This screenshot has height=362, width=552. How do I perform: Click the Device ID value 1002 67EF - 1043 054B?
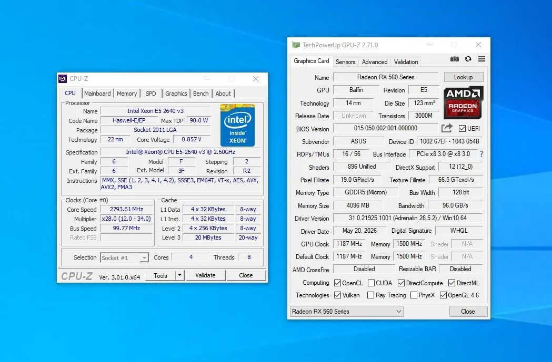tap(449, 141)
